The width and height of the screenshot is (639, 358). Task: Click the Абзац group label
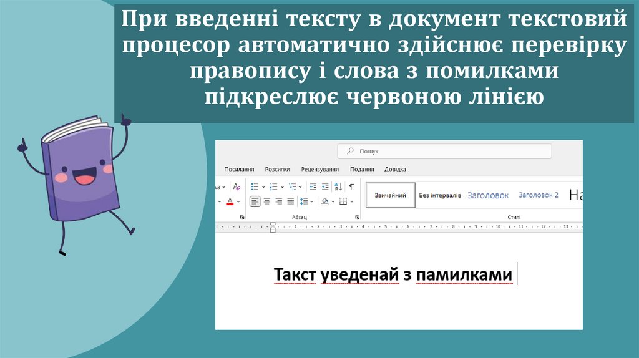(x=300, y=217)
